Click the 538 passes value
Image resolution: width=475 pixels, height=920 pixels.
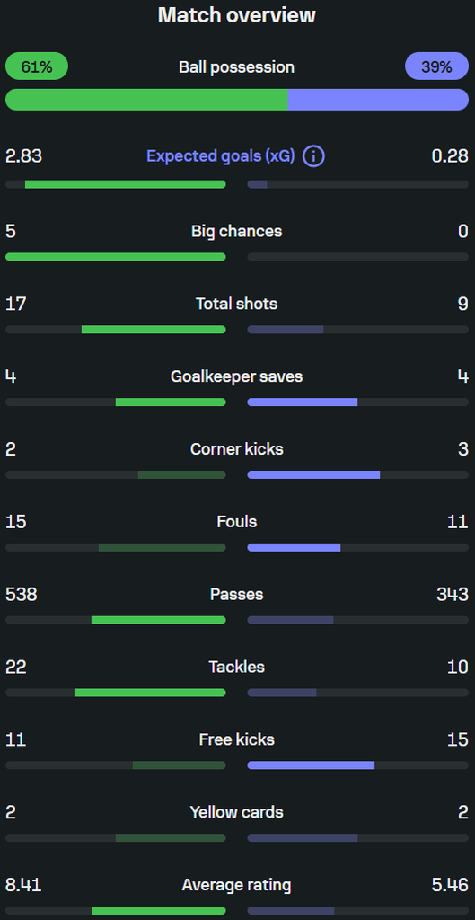(x=22, y=595)
